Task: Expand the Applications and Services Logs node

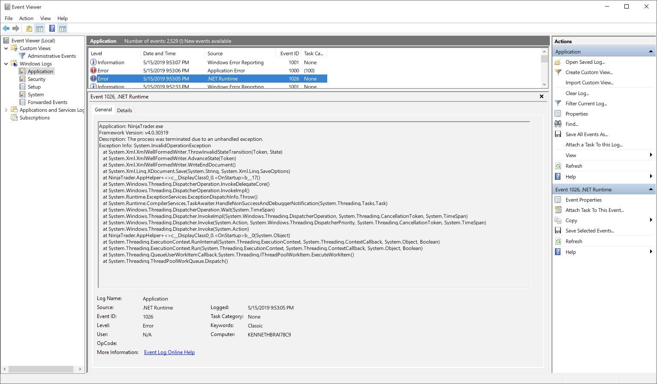Action: (x=6, y=110)
